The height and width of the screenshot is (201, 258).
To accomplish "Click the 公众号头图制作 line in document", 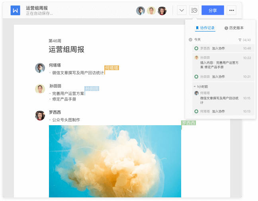I will point(66,120).
